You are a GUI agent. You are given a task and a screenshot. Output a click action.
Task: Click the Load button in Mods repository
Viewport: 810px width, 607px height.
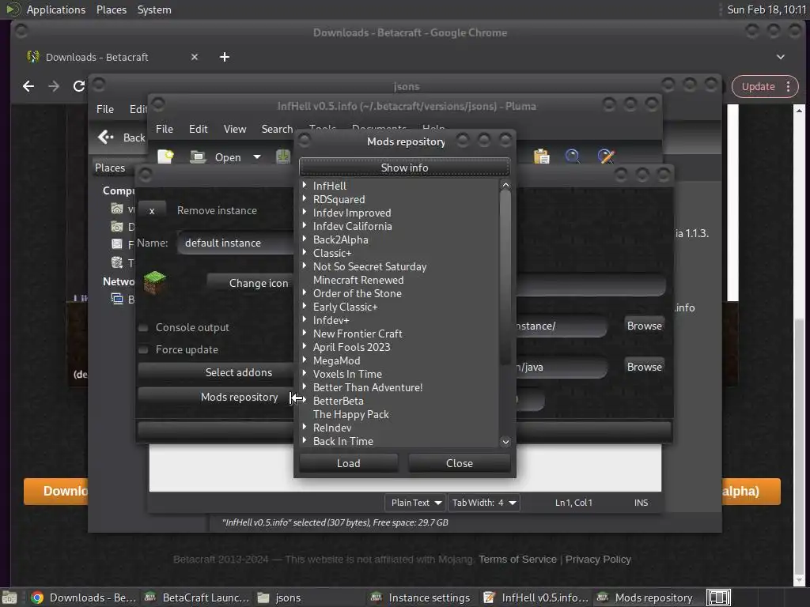click(x=349, y=463)
